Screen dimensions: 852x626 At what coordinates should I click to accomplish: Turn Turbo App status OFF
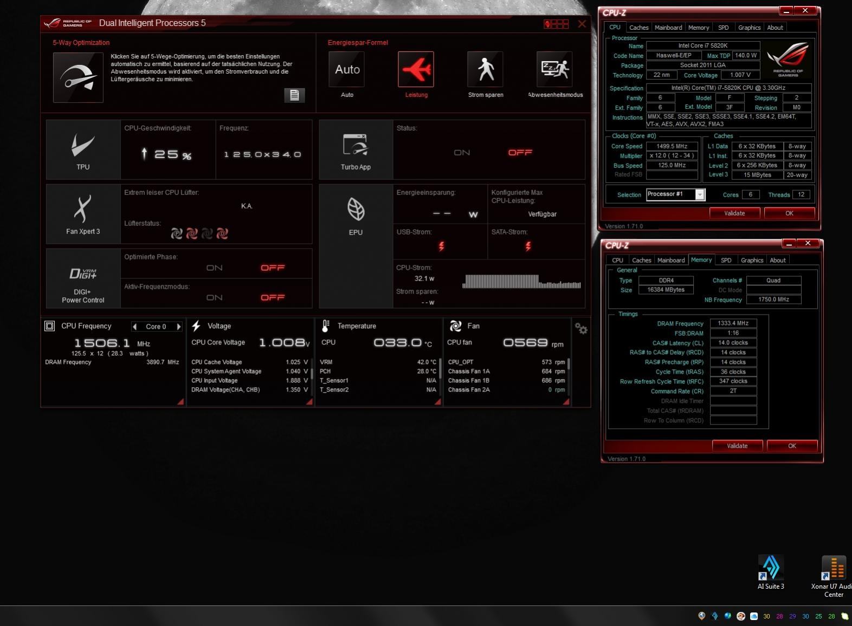coord(520,153)
